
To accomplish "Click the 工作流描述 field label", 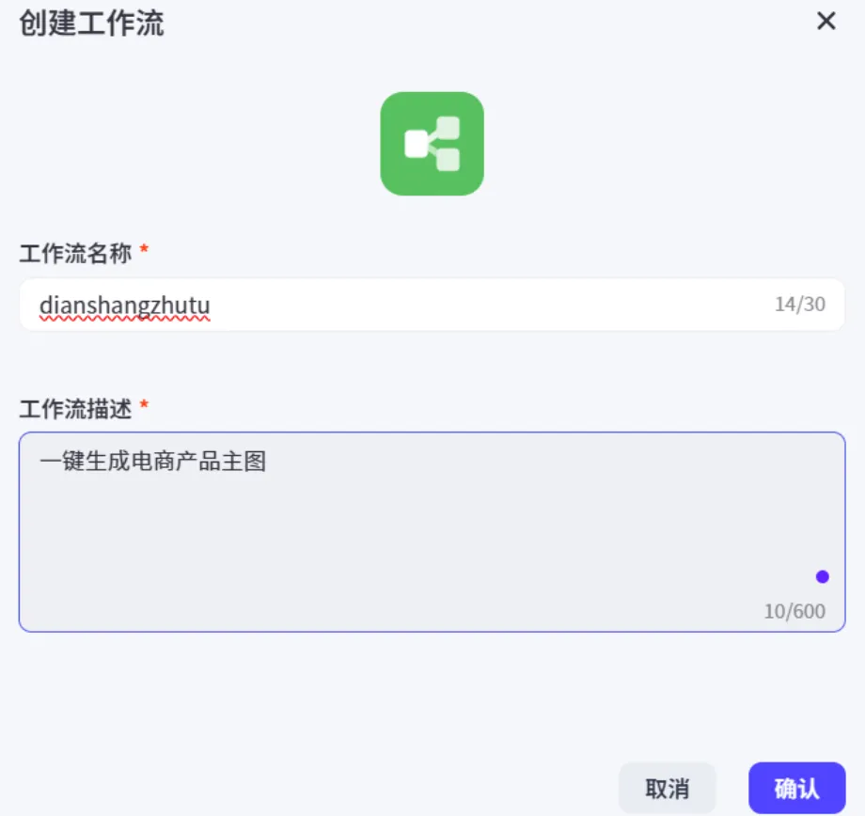I will click(75, 409).
